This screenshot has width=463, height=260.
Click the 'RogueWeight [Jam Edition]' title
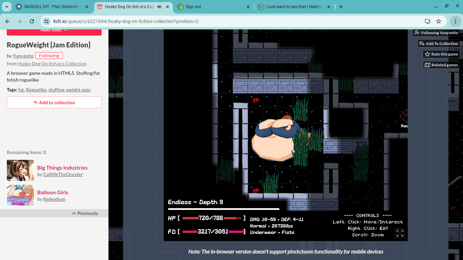(x=48, y=45)
